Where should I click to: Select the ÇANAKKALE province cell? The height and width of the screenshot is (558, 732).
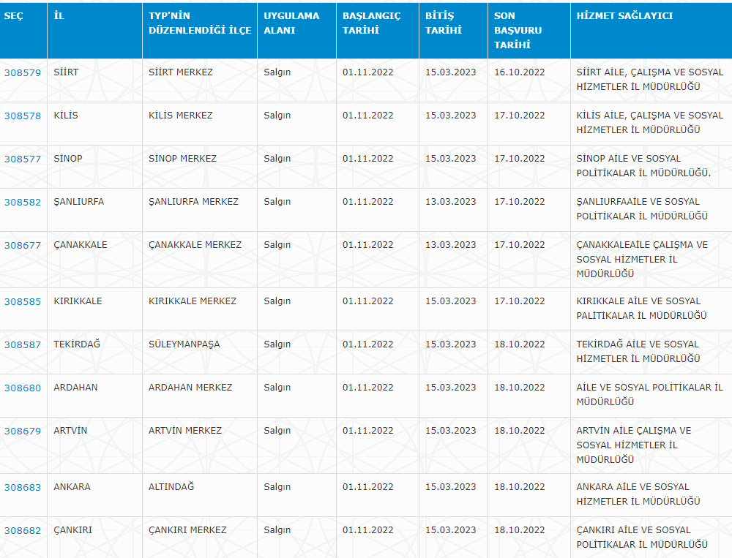pos(94,260)
